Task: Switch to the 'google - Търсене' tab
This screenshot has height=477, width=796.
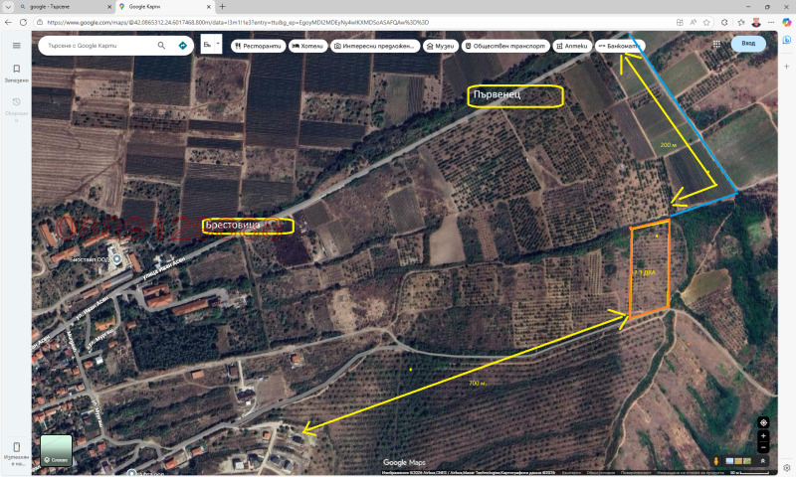Action: point(60,6)
